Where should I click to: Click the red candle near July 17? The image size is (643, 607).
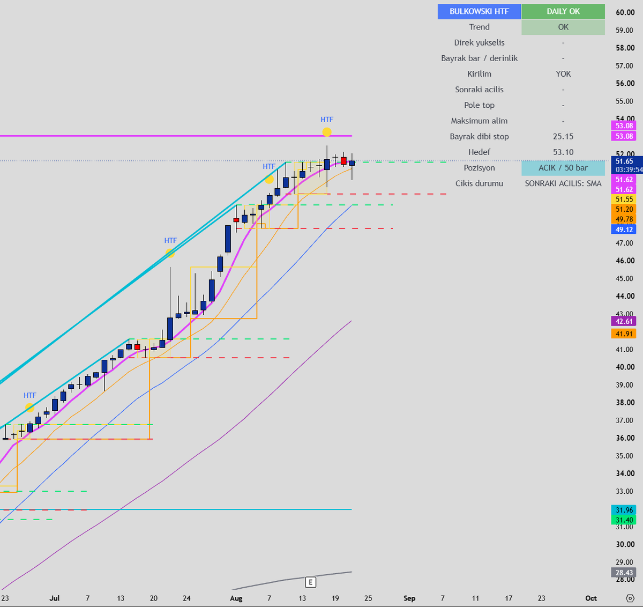click(x=137, y=347)
